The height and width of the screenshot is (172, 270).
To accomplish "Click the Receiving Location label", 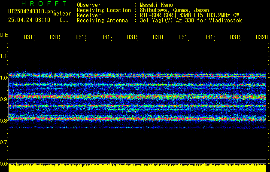I will point(104,10).
